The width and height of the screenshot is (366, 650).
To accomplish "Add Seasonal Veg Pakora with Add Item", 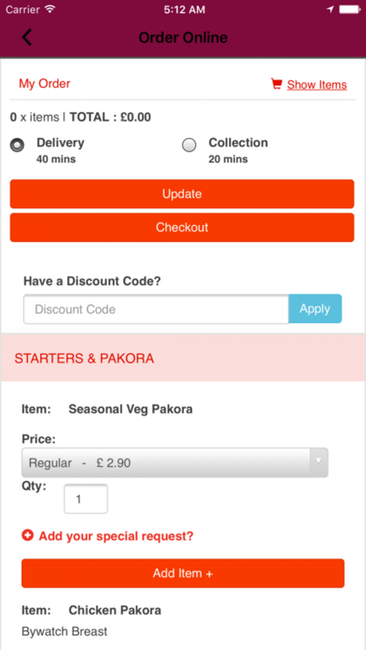I will (183, 573).
